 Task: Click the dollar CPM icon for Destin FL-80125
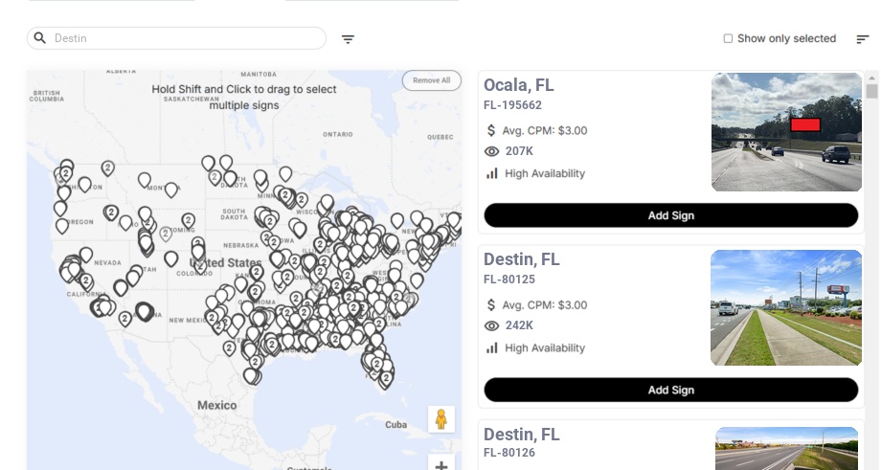pos(492,305)
